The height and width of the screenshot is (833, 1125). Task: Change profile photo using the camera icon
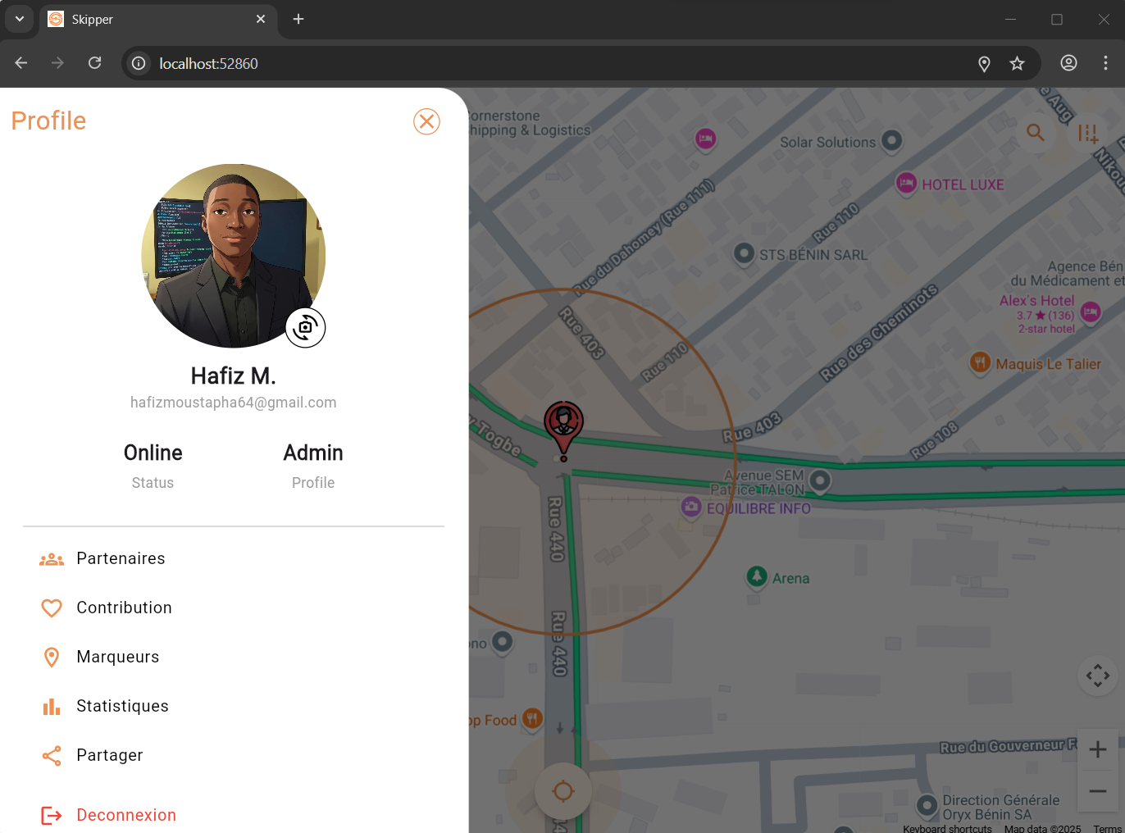(305, 327)
